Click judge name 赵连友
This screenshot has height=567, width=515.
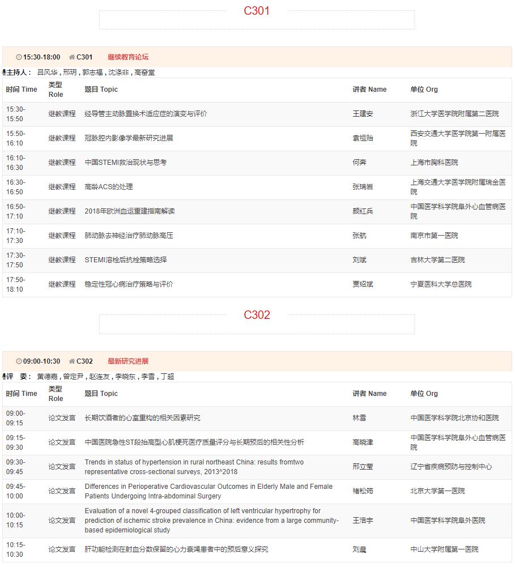tap(99, 377)
